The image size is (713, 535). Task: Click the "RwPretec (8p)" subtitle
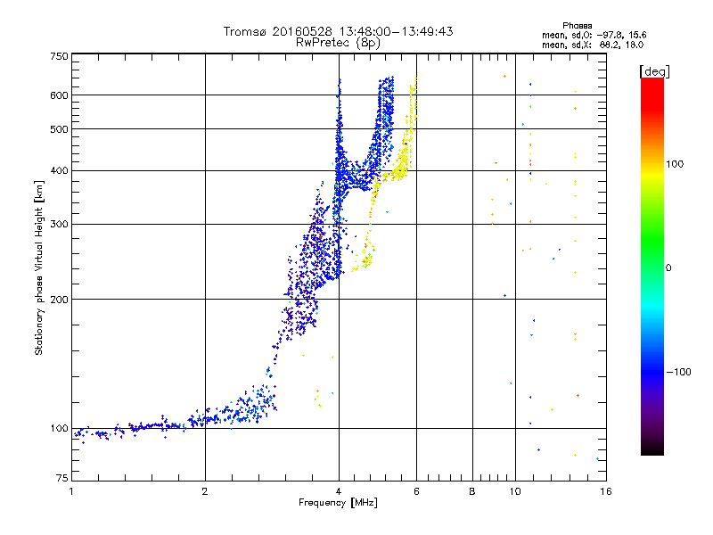[339, 43]
